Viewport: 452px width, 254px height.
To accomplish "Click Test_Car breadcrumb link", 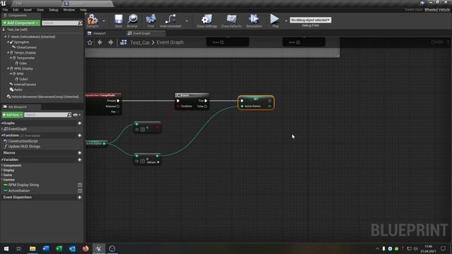I will [x=140, y=42].
